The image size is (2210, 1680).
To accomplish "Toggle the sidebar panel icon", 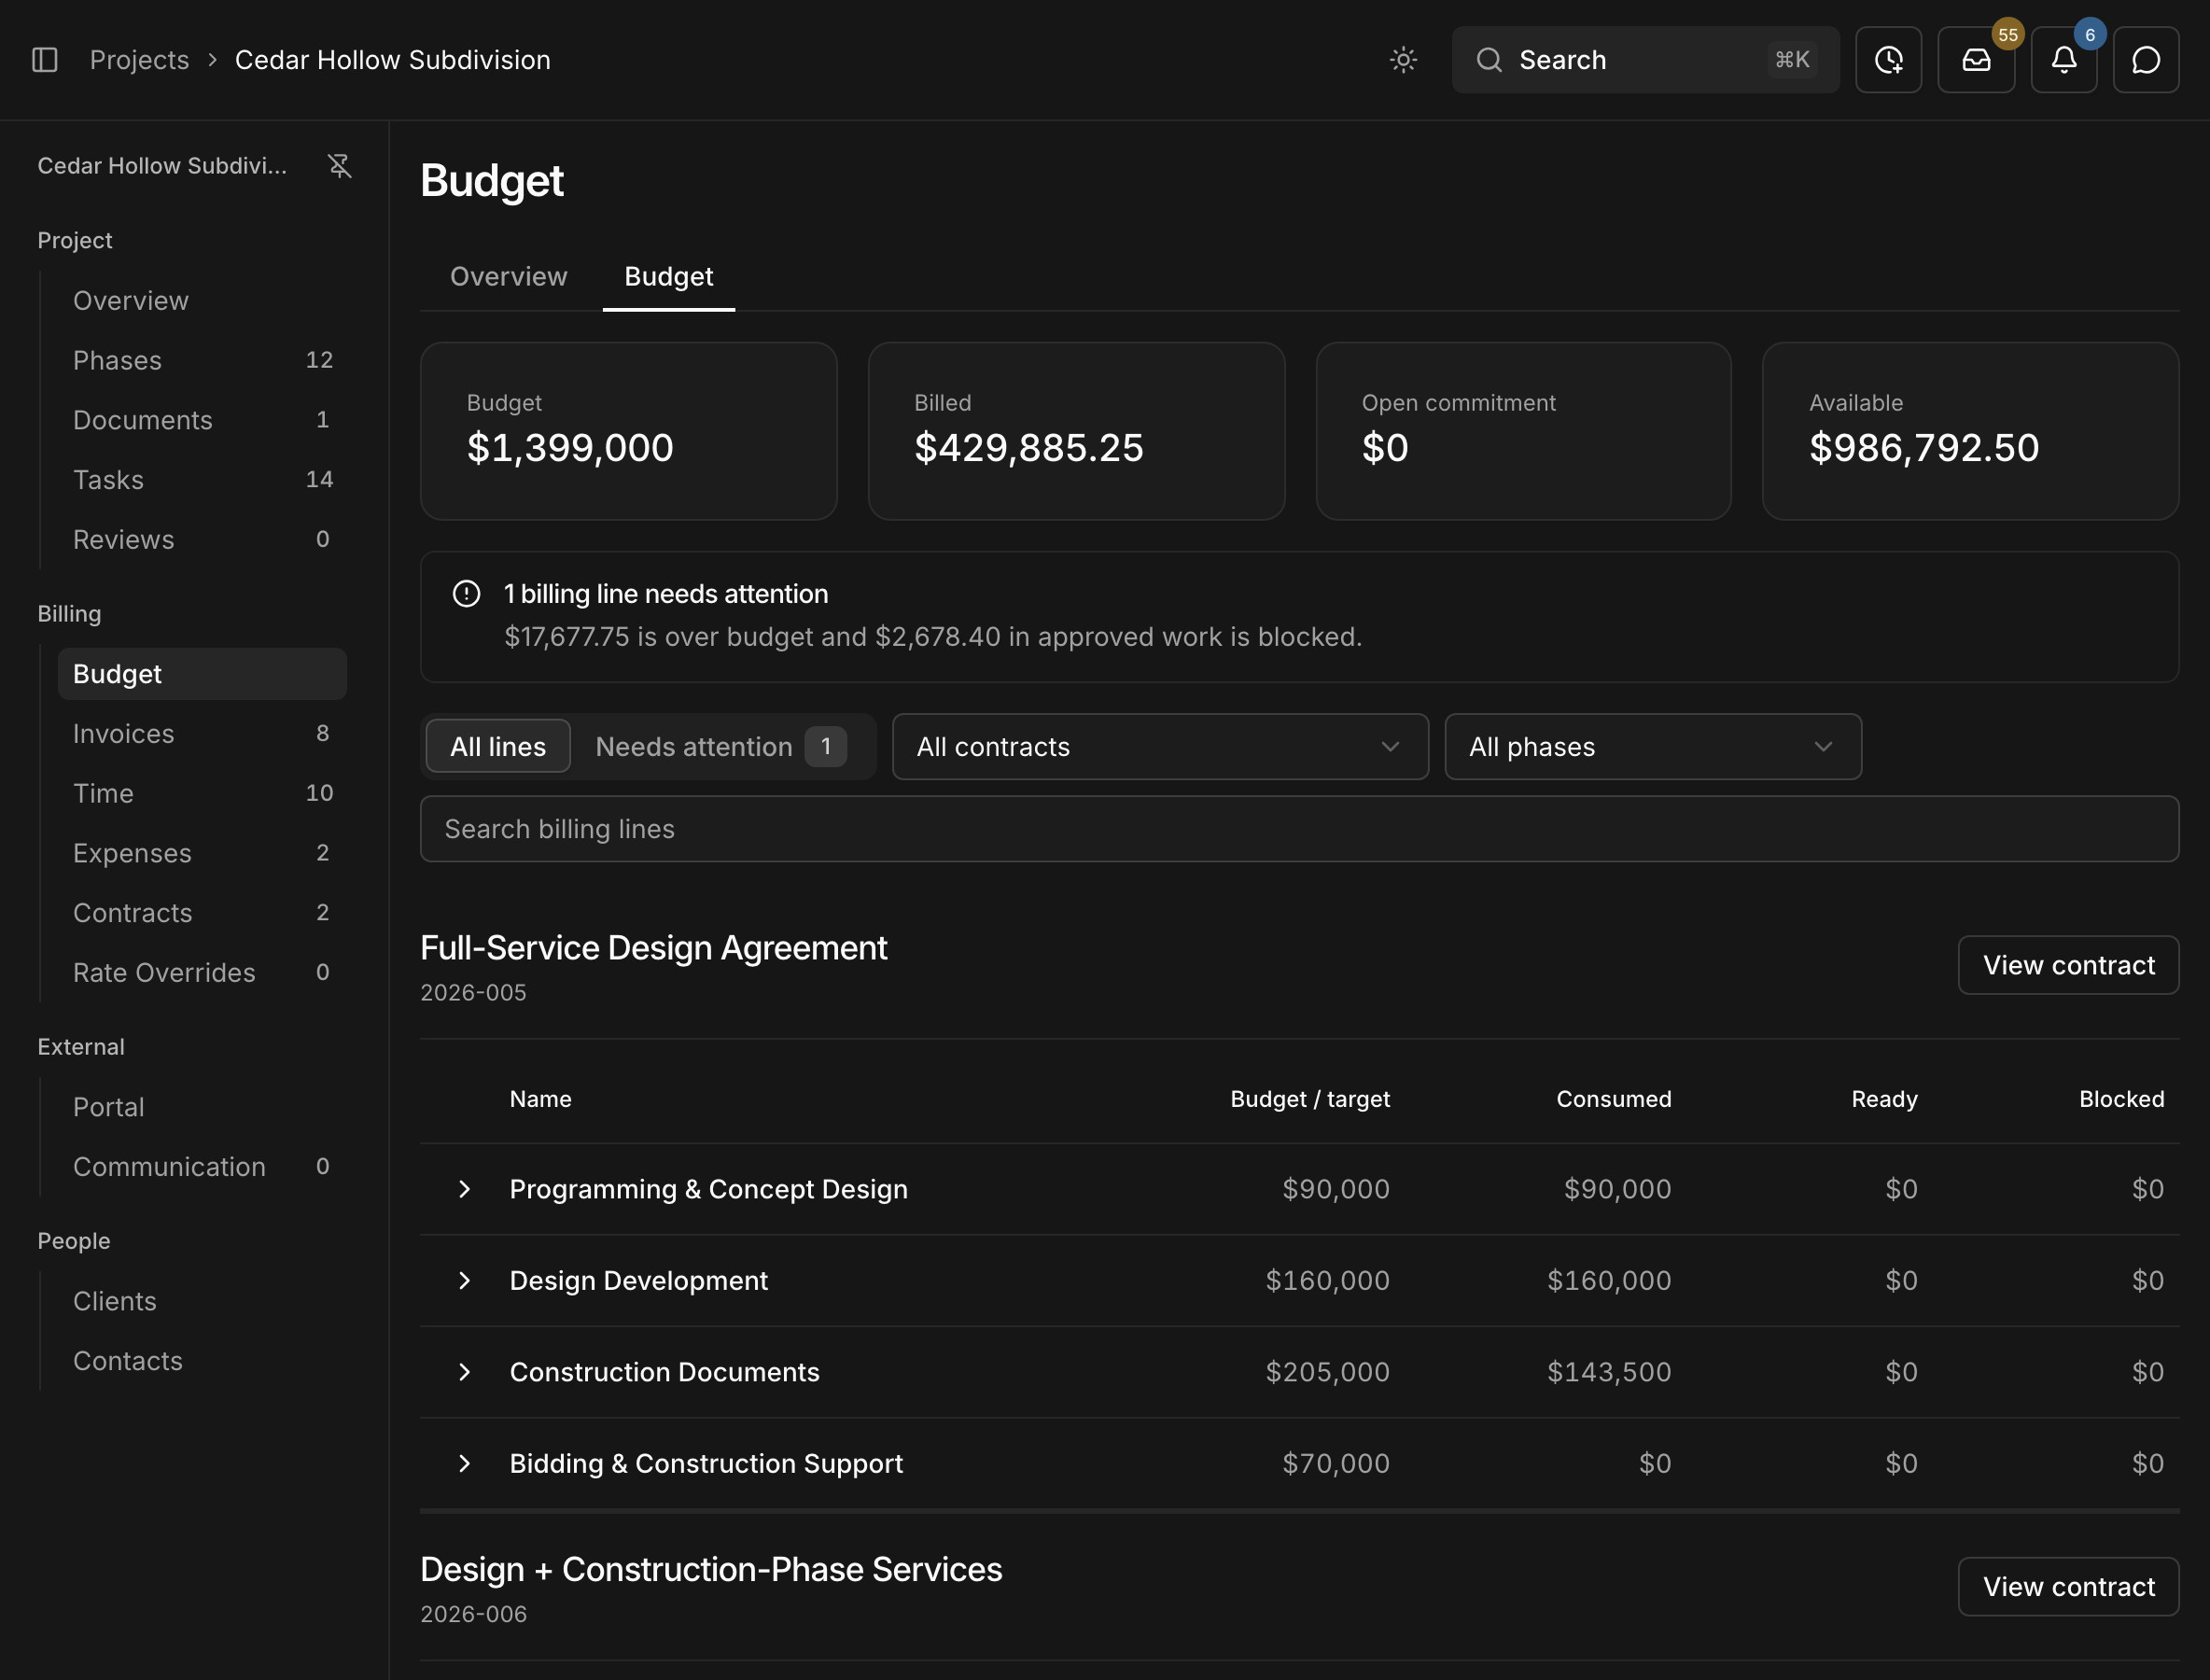I will 45,60.
